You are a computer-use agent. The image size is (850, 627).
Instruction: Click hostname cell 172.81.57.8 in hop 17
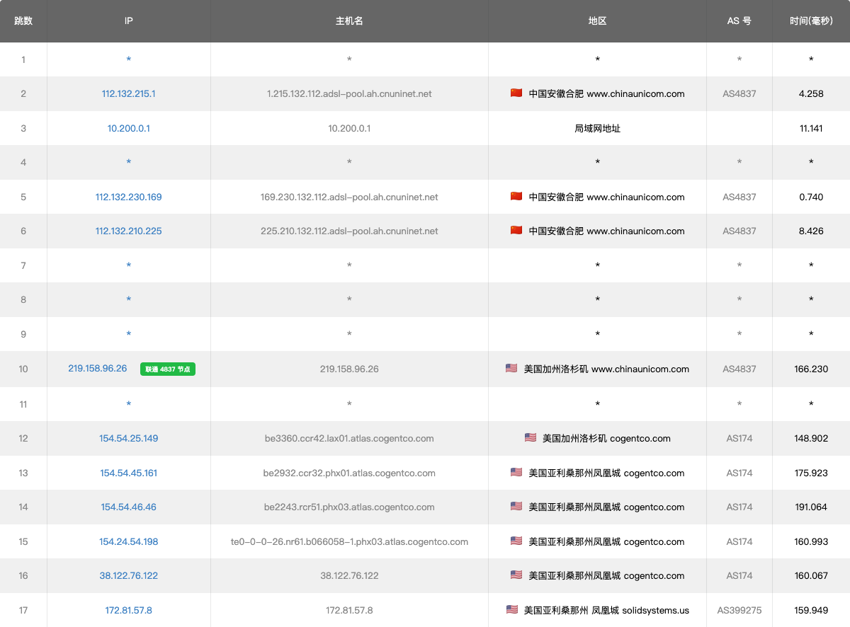pos(349,610)
